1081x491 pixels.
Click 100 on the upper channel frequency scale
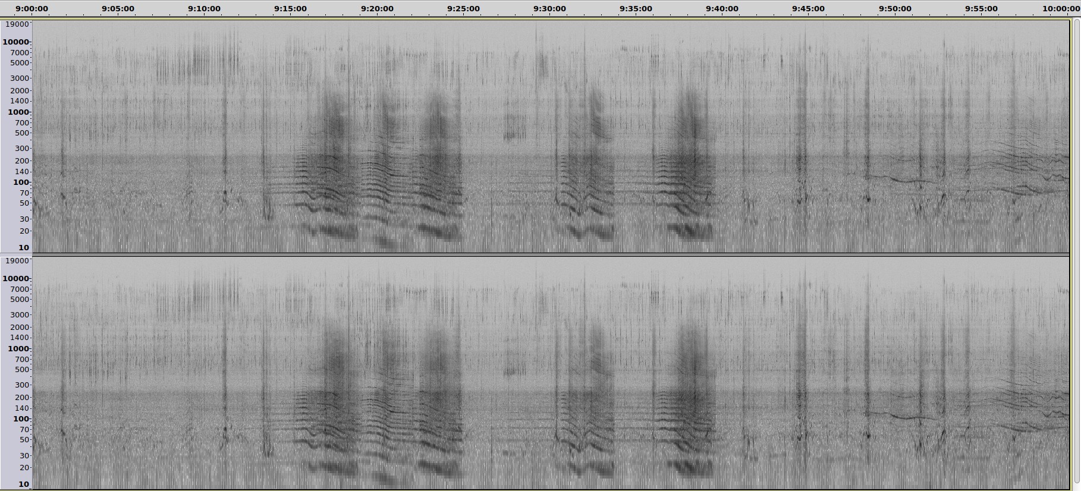point(21,182)
